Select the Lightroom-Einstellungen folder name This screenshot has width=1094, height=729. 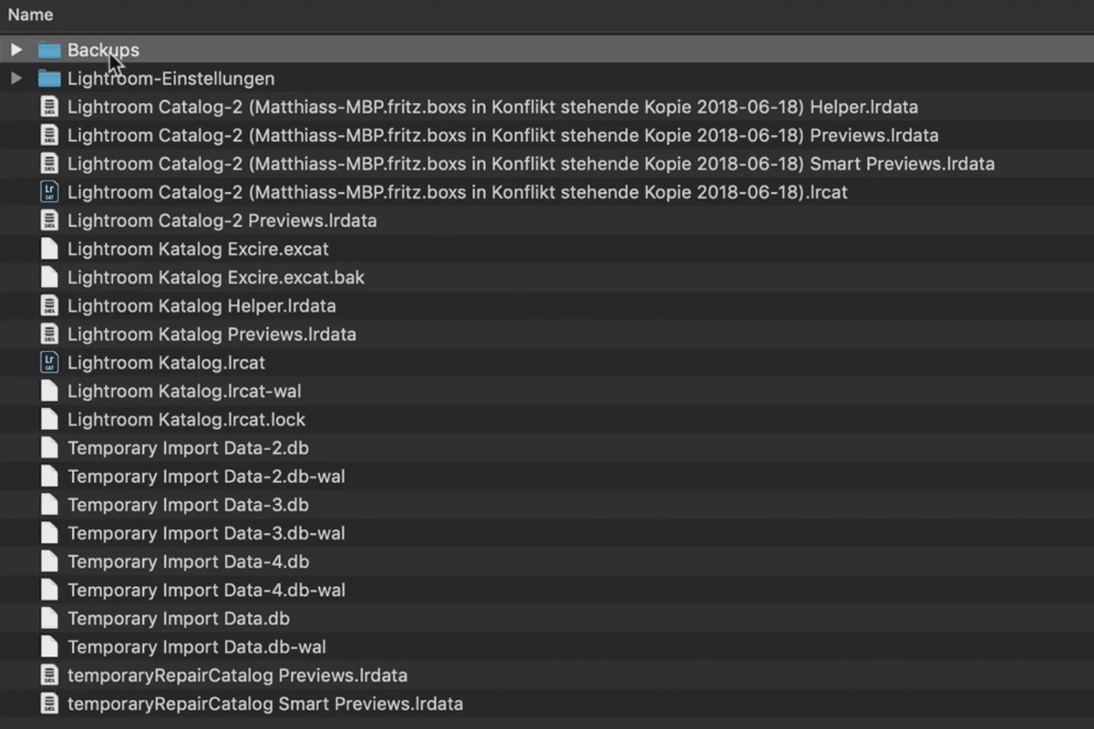coord(170,78)
